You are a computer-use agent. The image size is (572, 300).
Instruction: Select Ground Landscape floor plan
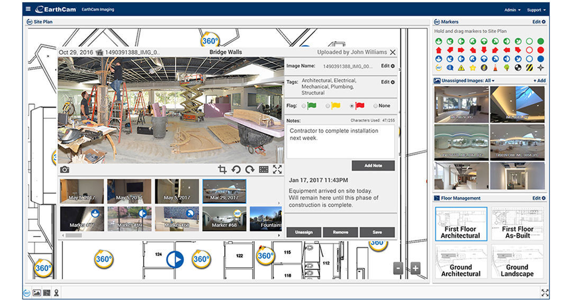click(517, 261)
